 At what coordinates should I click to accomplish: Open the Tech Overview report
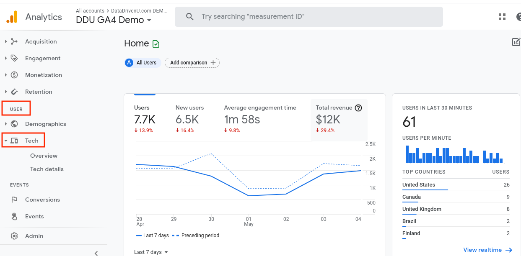coord(44,156)
